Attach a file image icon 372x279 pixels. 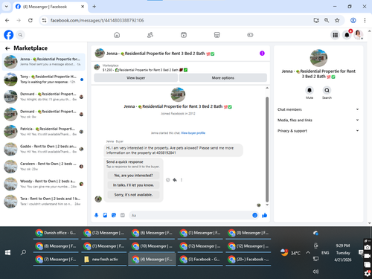pyautogui.click(x=105, y=215)
